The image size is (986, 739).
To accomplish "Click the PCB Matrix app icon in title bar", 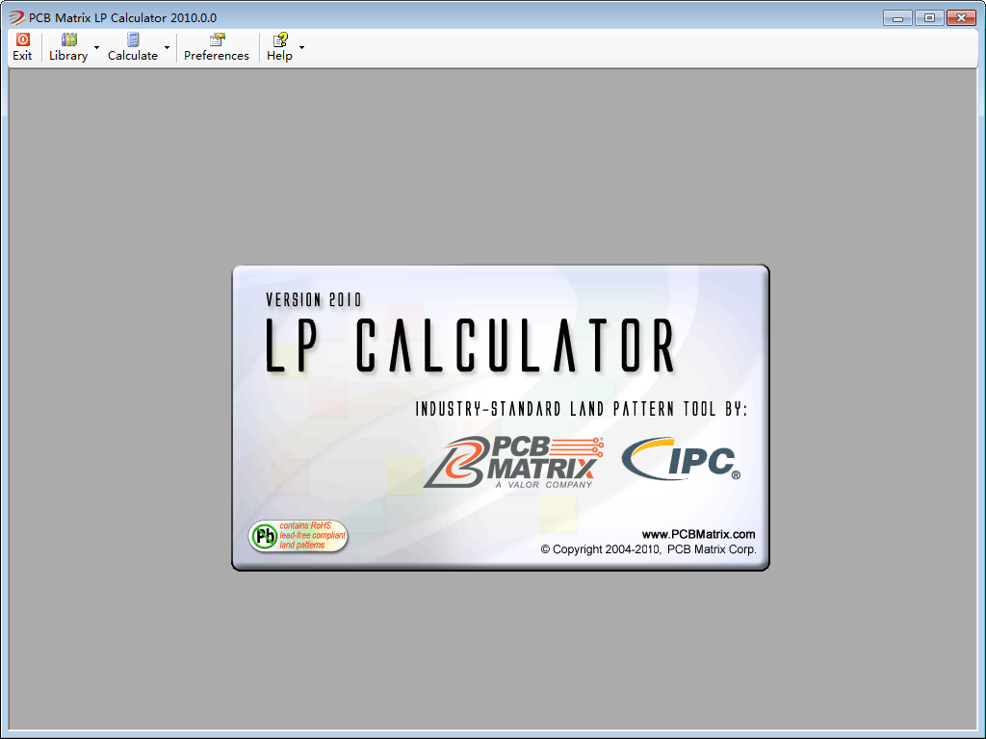I will (16, 17).
